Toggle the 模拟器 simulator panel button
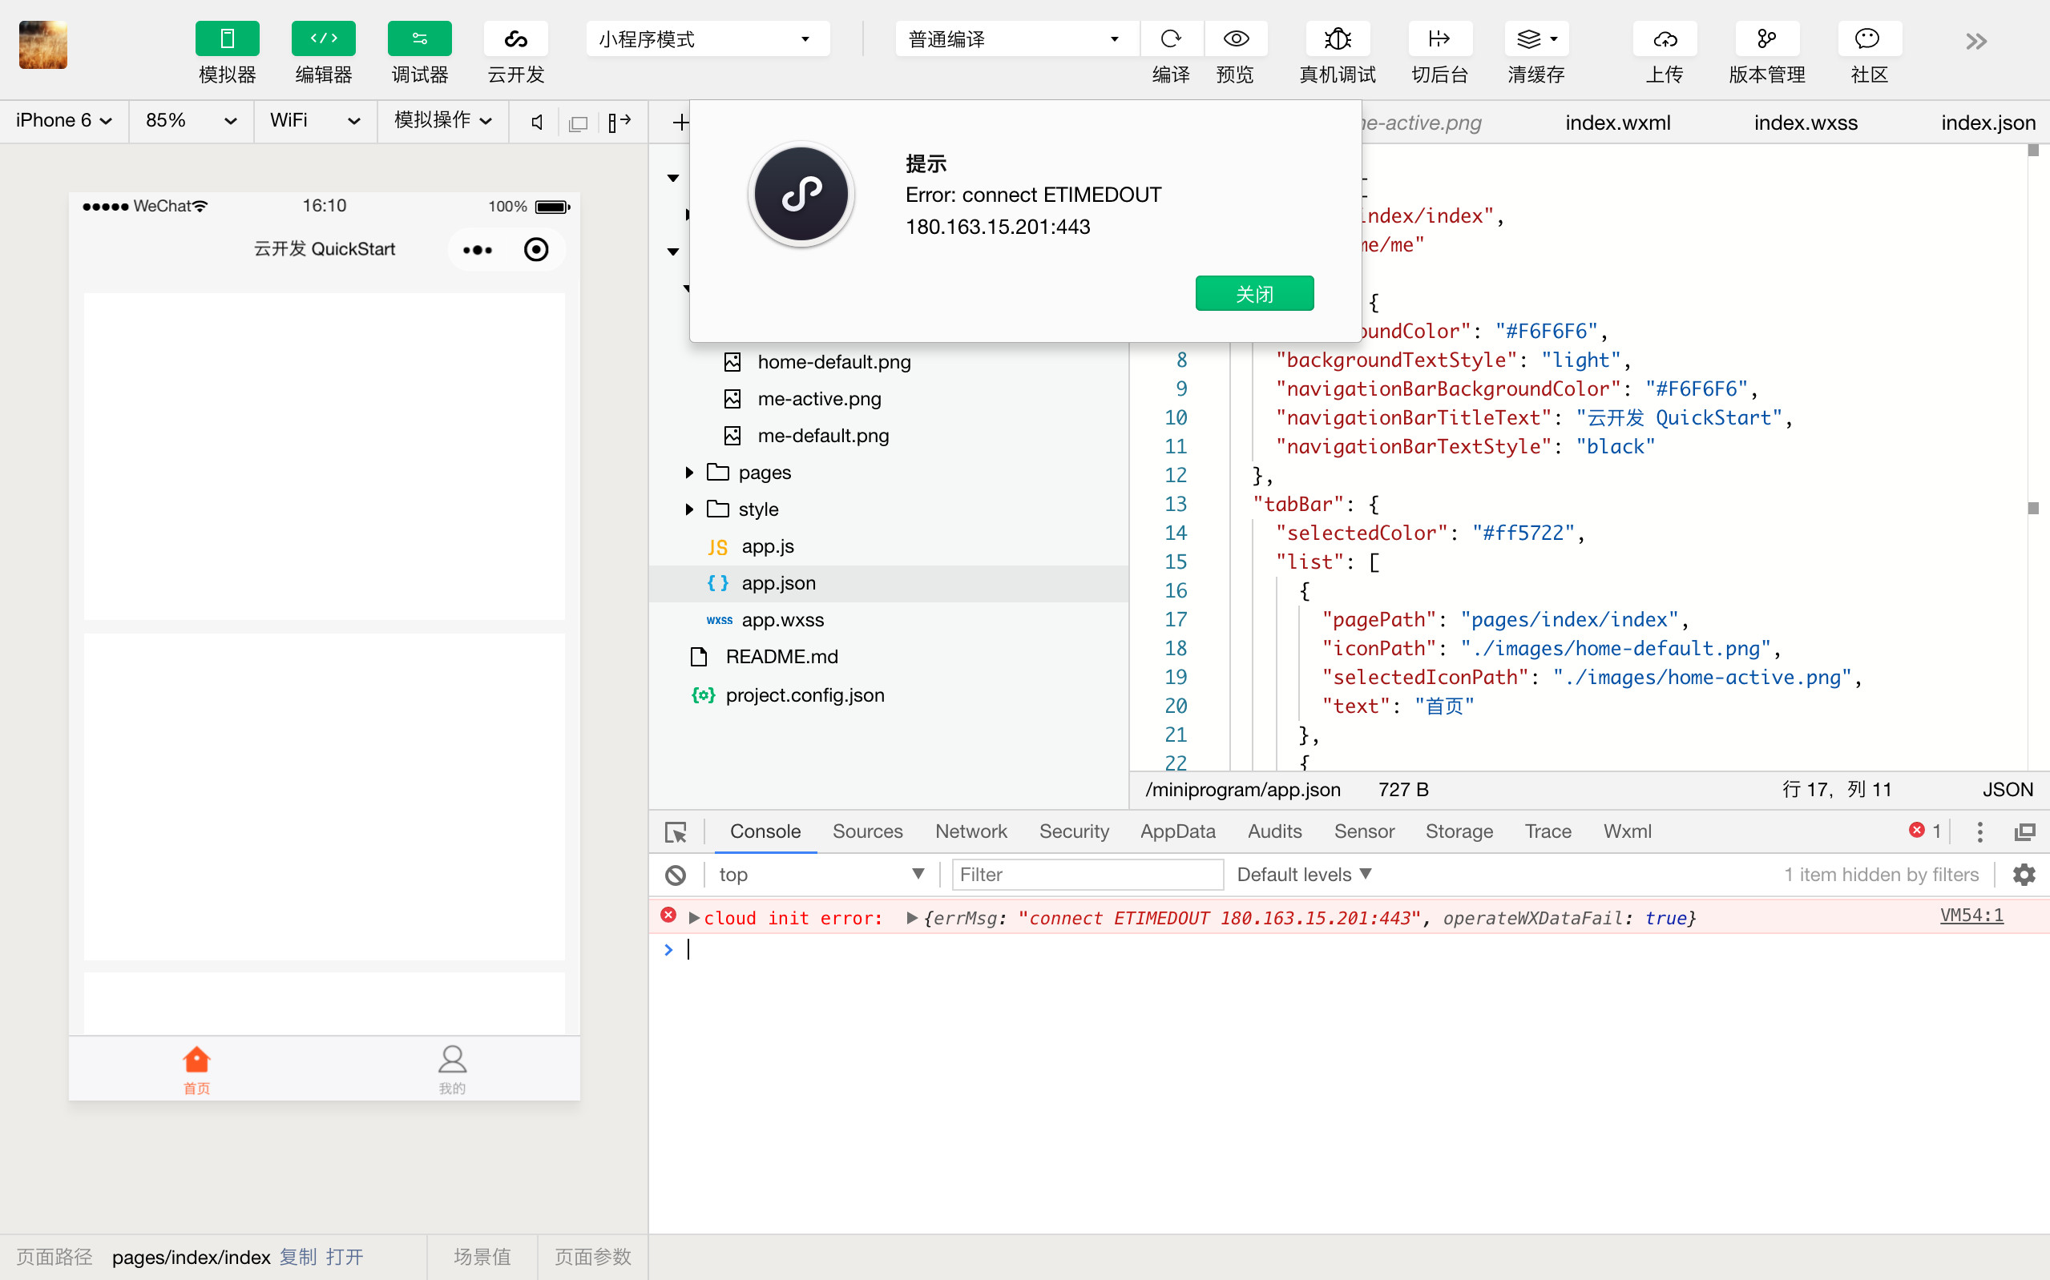Screen dimensions: 2050x1280 click(227, 39)
